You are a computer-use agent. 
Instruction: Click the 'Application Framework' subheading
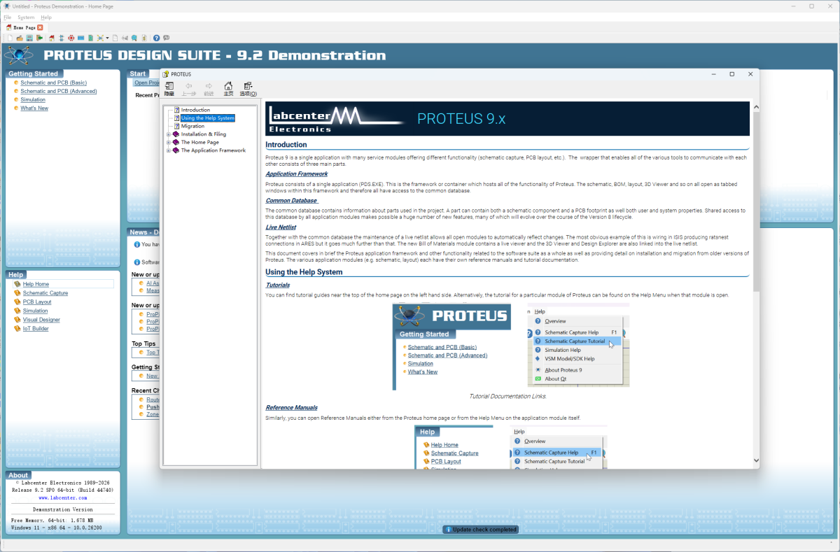pos(296,174)
